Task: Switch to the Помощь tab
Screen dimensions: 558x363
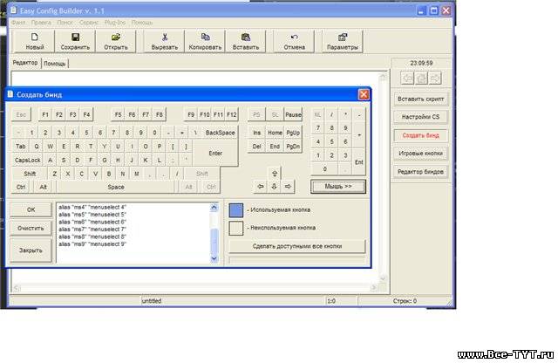Action: coord(55,64)
